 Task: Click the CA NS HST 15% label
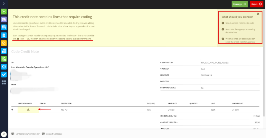click(169, 122)
